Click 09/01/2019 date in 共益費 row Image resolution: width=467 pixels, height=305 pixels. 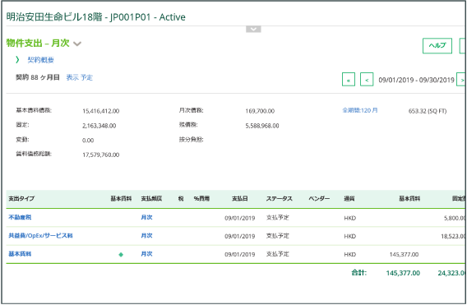(240, 236)
